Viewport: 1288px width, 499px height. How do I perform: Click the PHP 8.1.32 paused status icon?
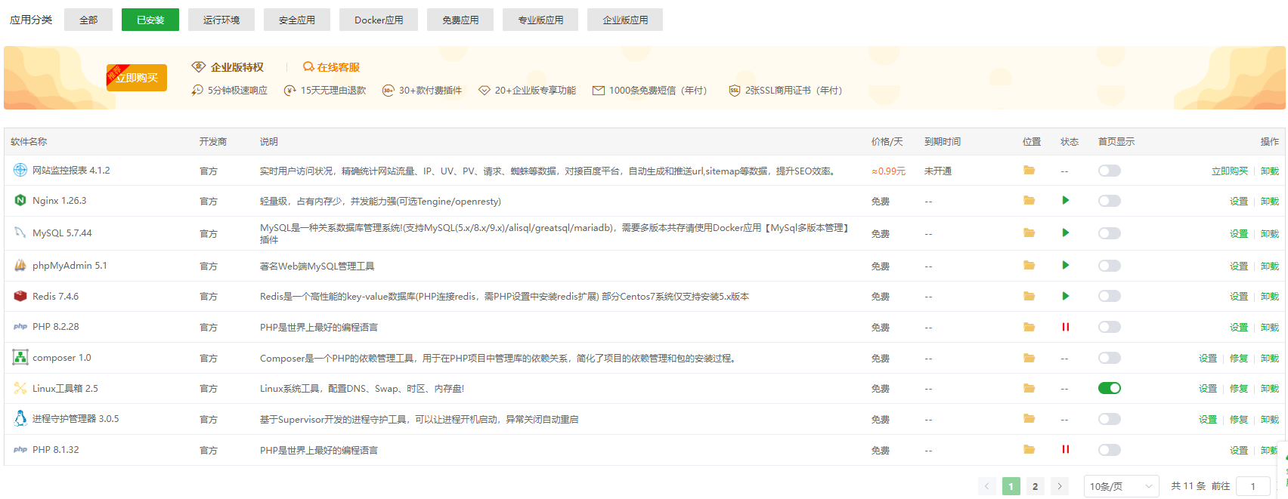(1065, 449)
